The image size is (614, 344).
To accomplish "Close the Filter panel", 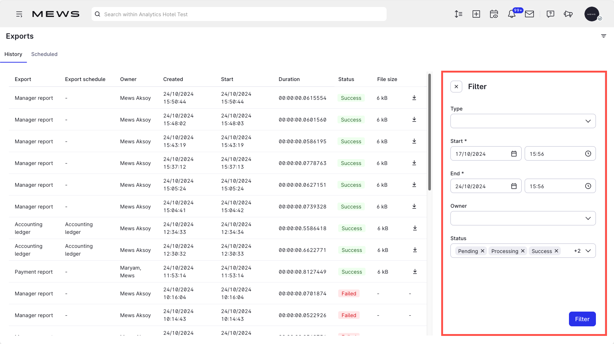I will tap(456, 87).
